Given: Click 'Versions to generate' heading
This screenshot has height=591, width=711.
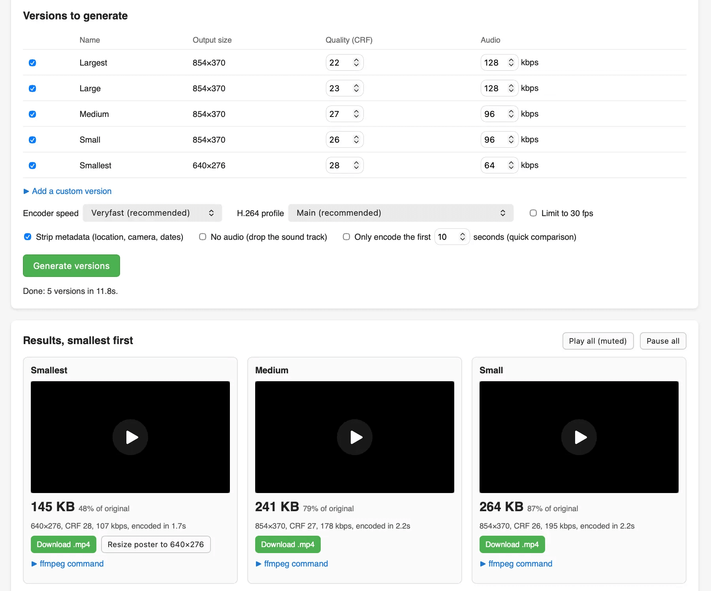Looking at the screenshot, I should pos(75,16).
